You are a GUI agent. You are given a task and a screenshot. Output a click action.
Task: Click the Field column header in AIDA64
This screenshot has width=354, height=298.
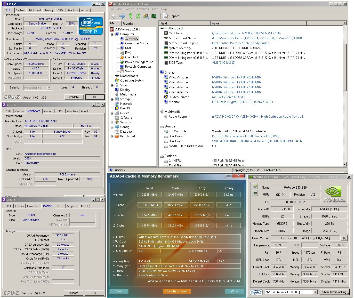point(184,23)
